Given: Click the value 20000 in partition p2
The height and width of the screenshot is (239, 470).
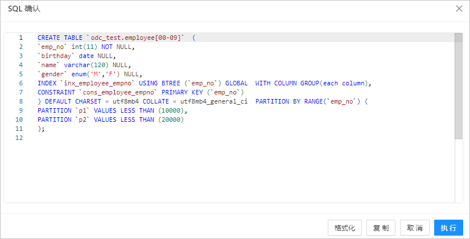Looking at the screenshot, I should tap(171, 119).
